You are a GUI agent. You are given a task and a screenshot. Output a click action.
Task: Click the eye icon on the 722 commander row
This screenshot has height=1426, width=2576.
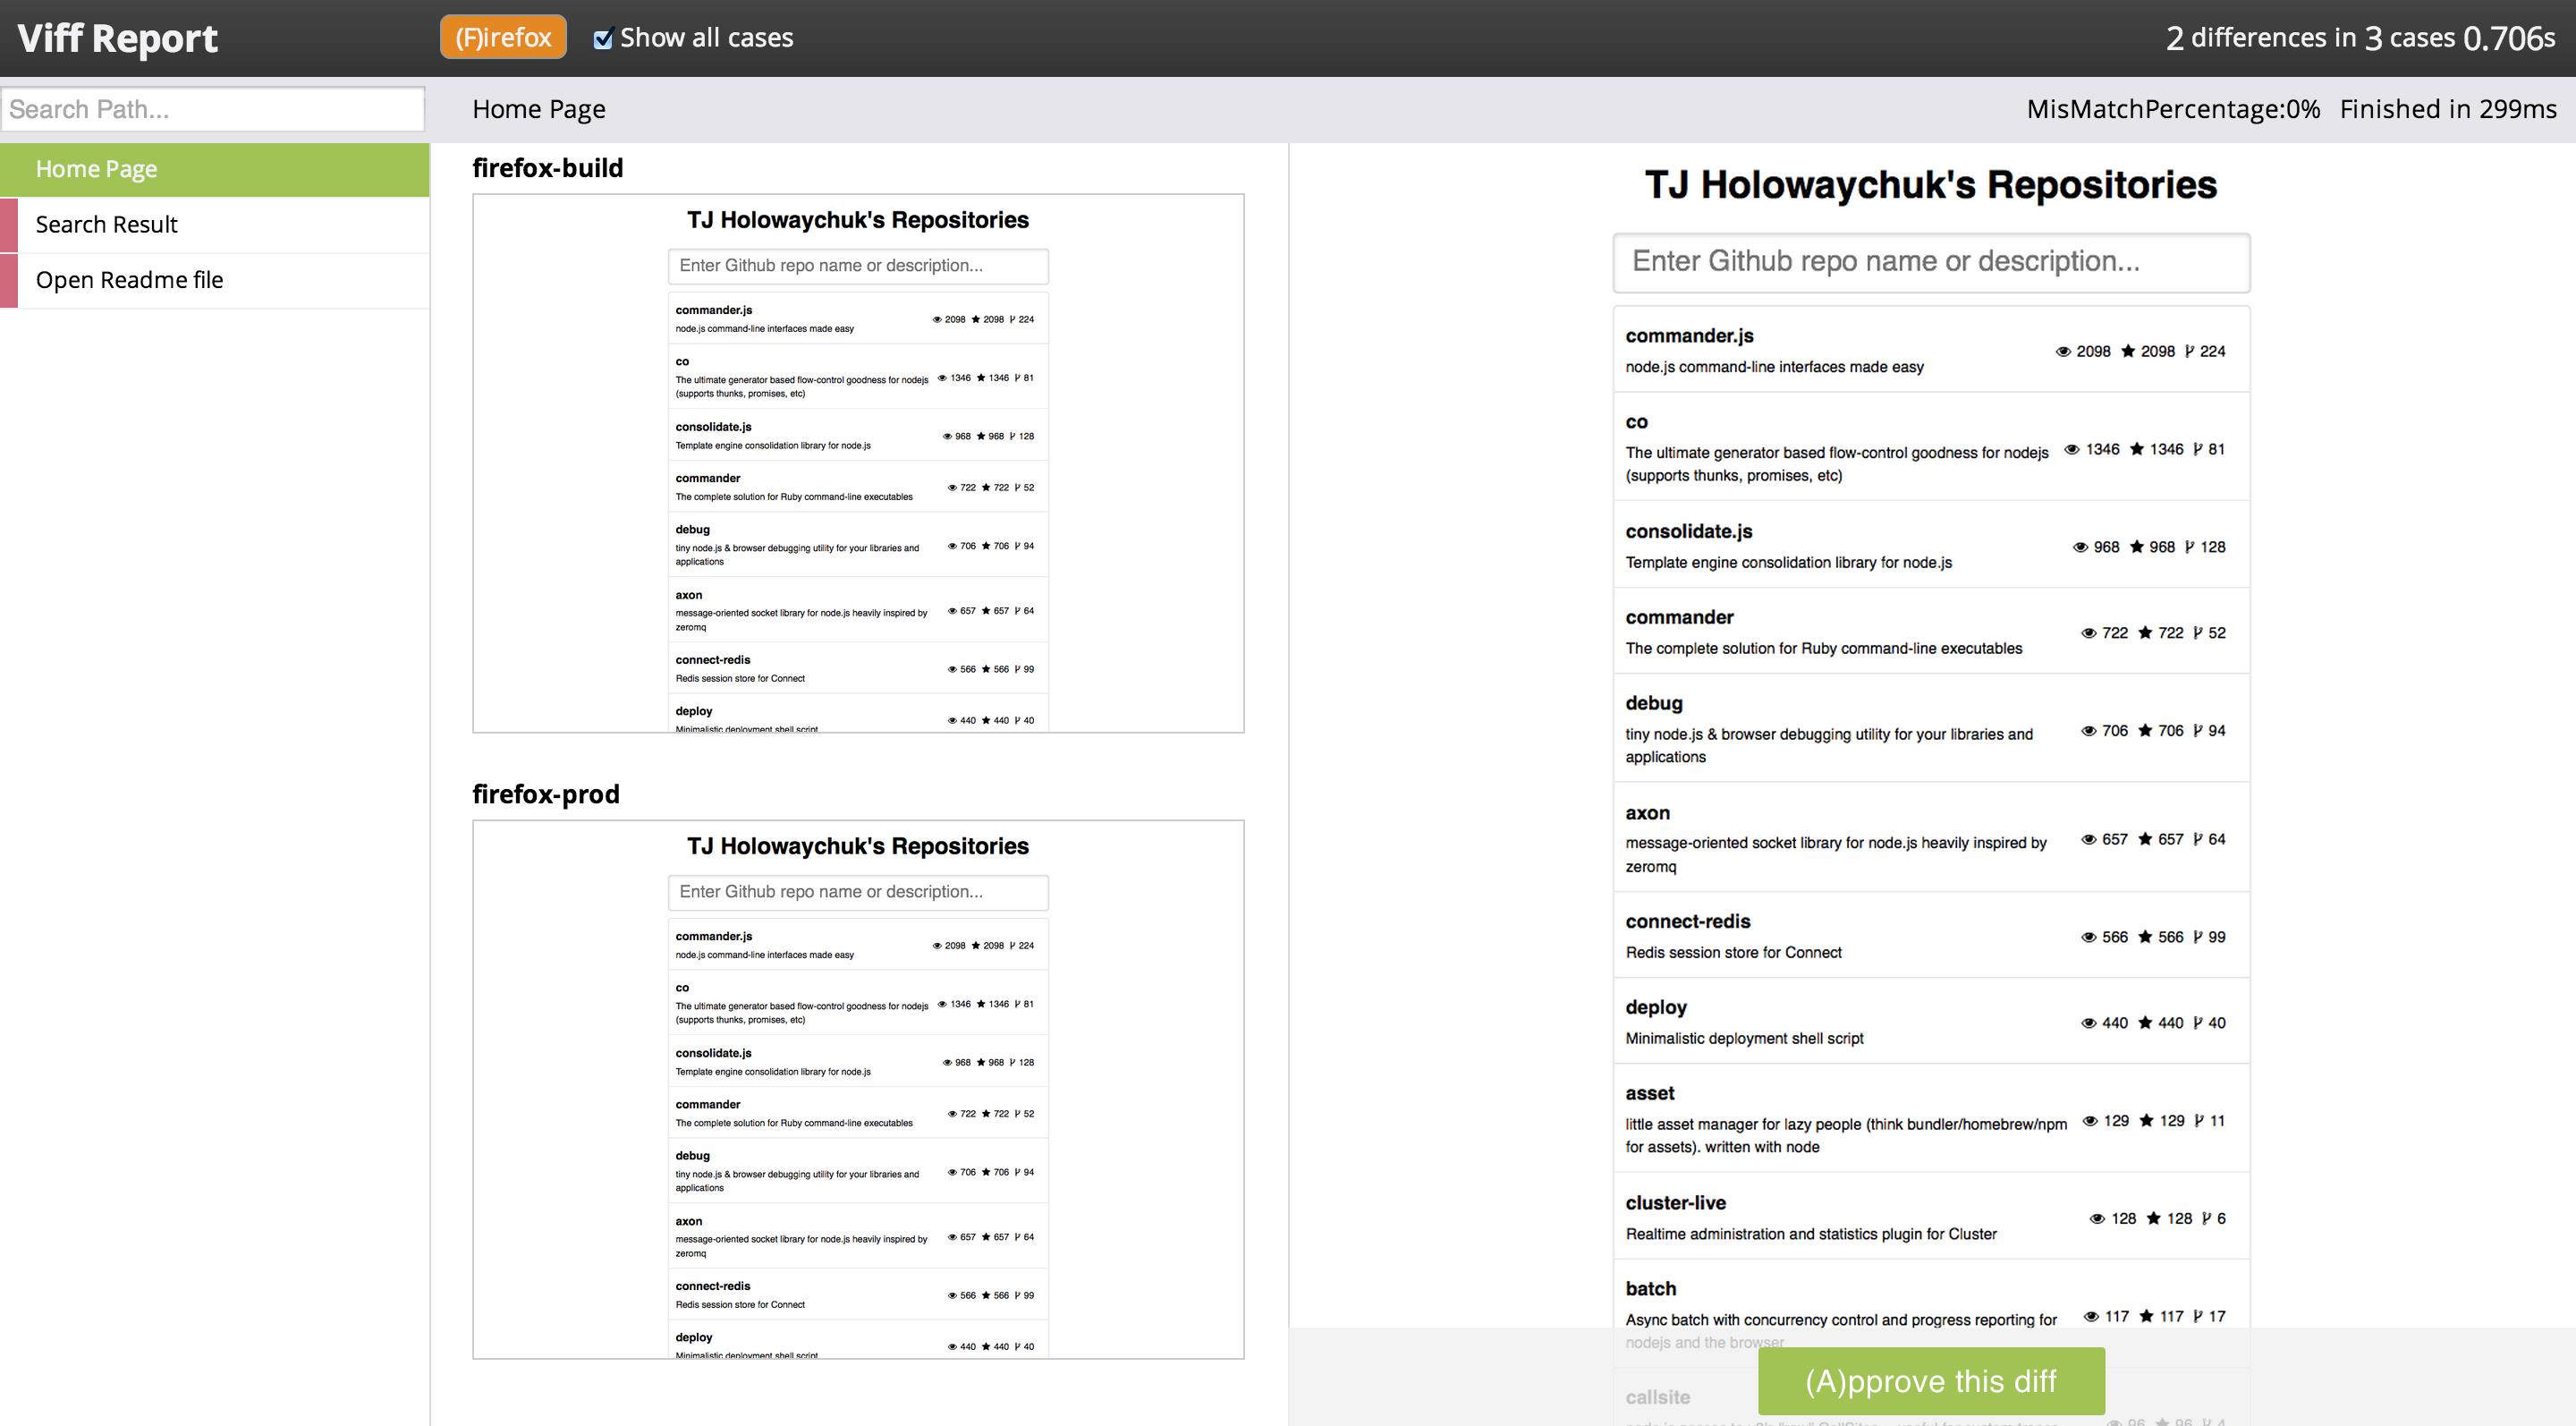2088,633
